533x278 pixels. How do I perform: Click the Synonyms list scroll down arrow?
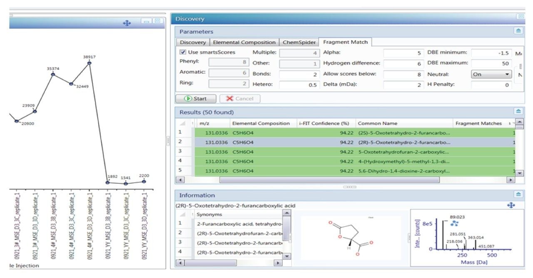tap(286, 256)
